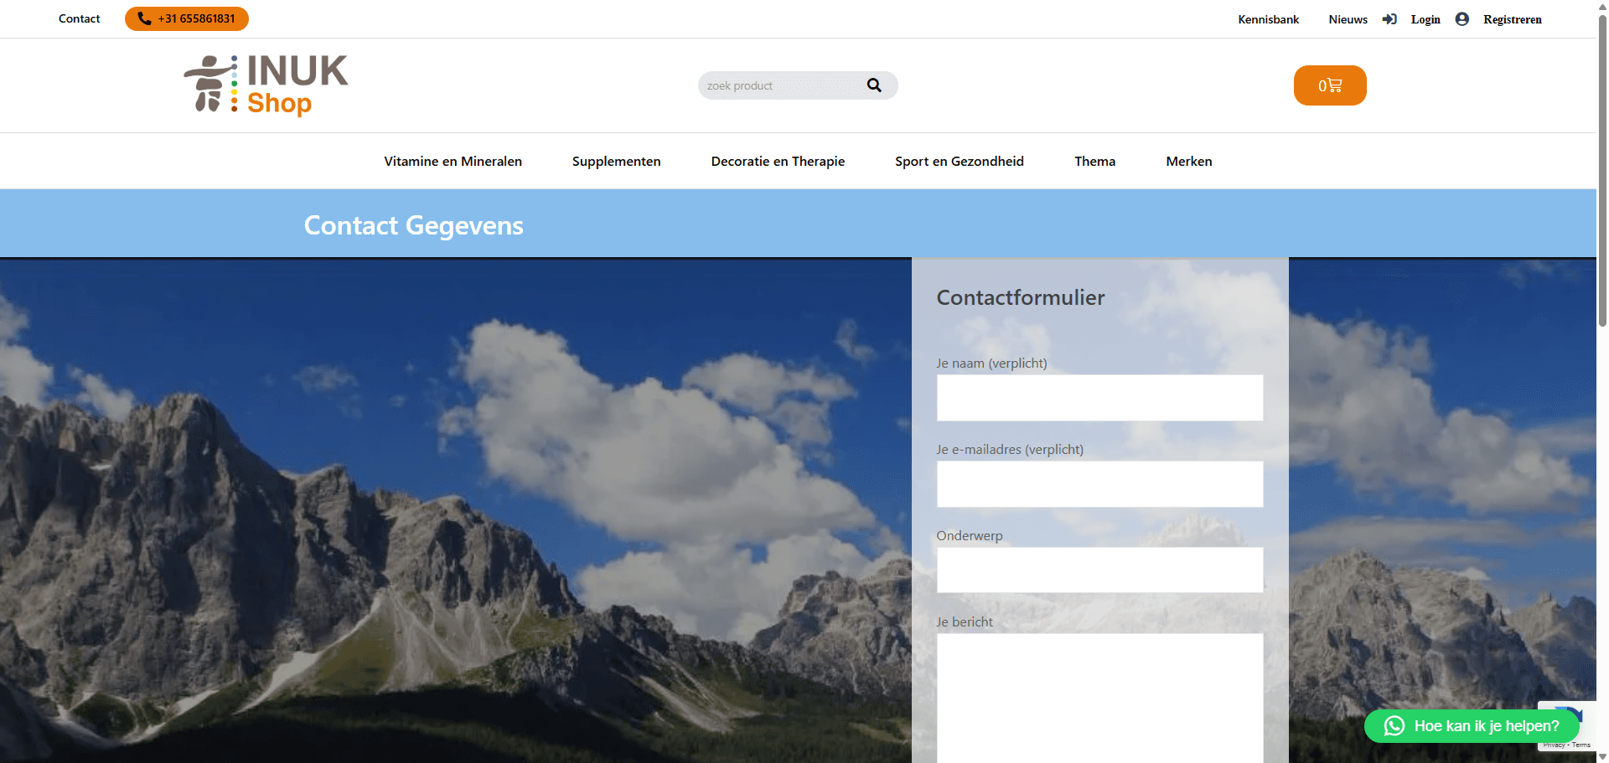
Task: Click the INUK Shop logo
Action: (x=266, y=85)
